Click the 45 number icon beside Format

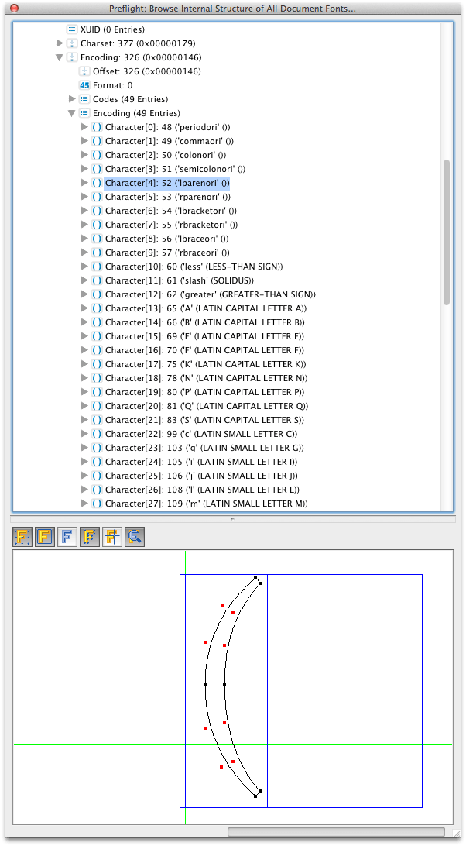[x=84, y=85]
